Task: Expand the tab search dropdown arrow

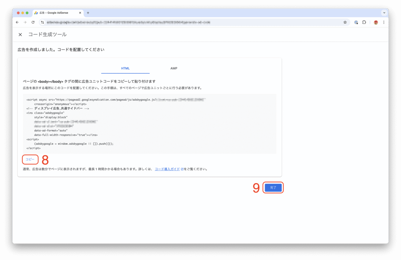Action: pos(384,13)
